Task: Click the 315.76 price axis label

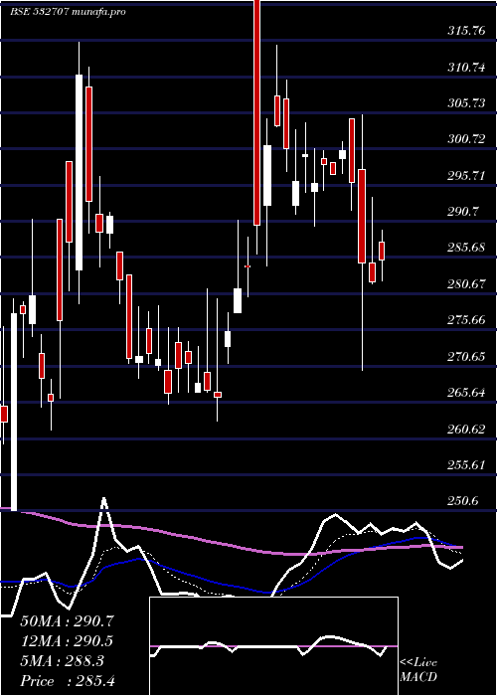Action: click(x=465, y=31)
